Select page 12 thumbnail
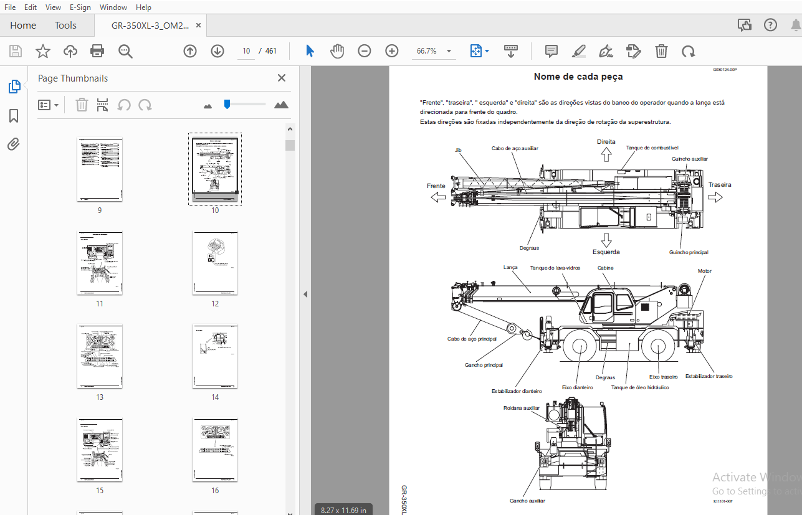Viewport: 802px width, 515px height. coord(215,263)
